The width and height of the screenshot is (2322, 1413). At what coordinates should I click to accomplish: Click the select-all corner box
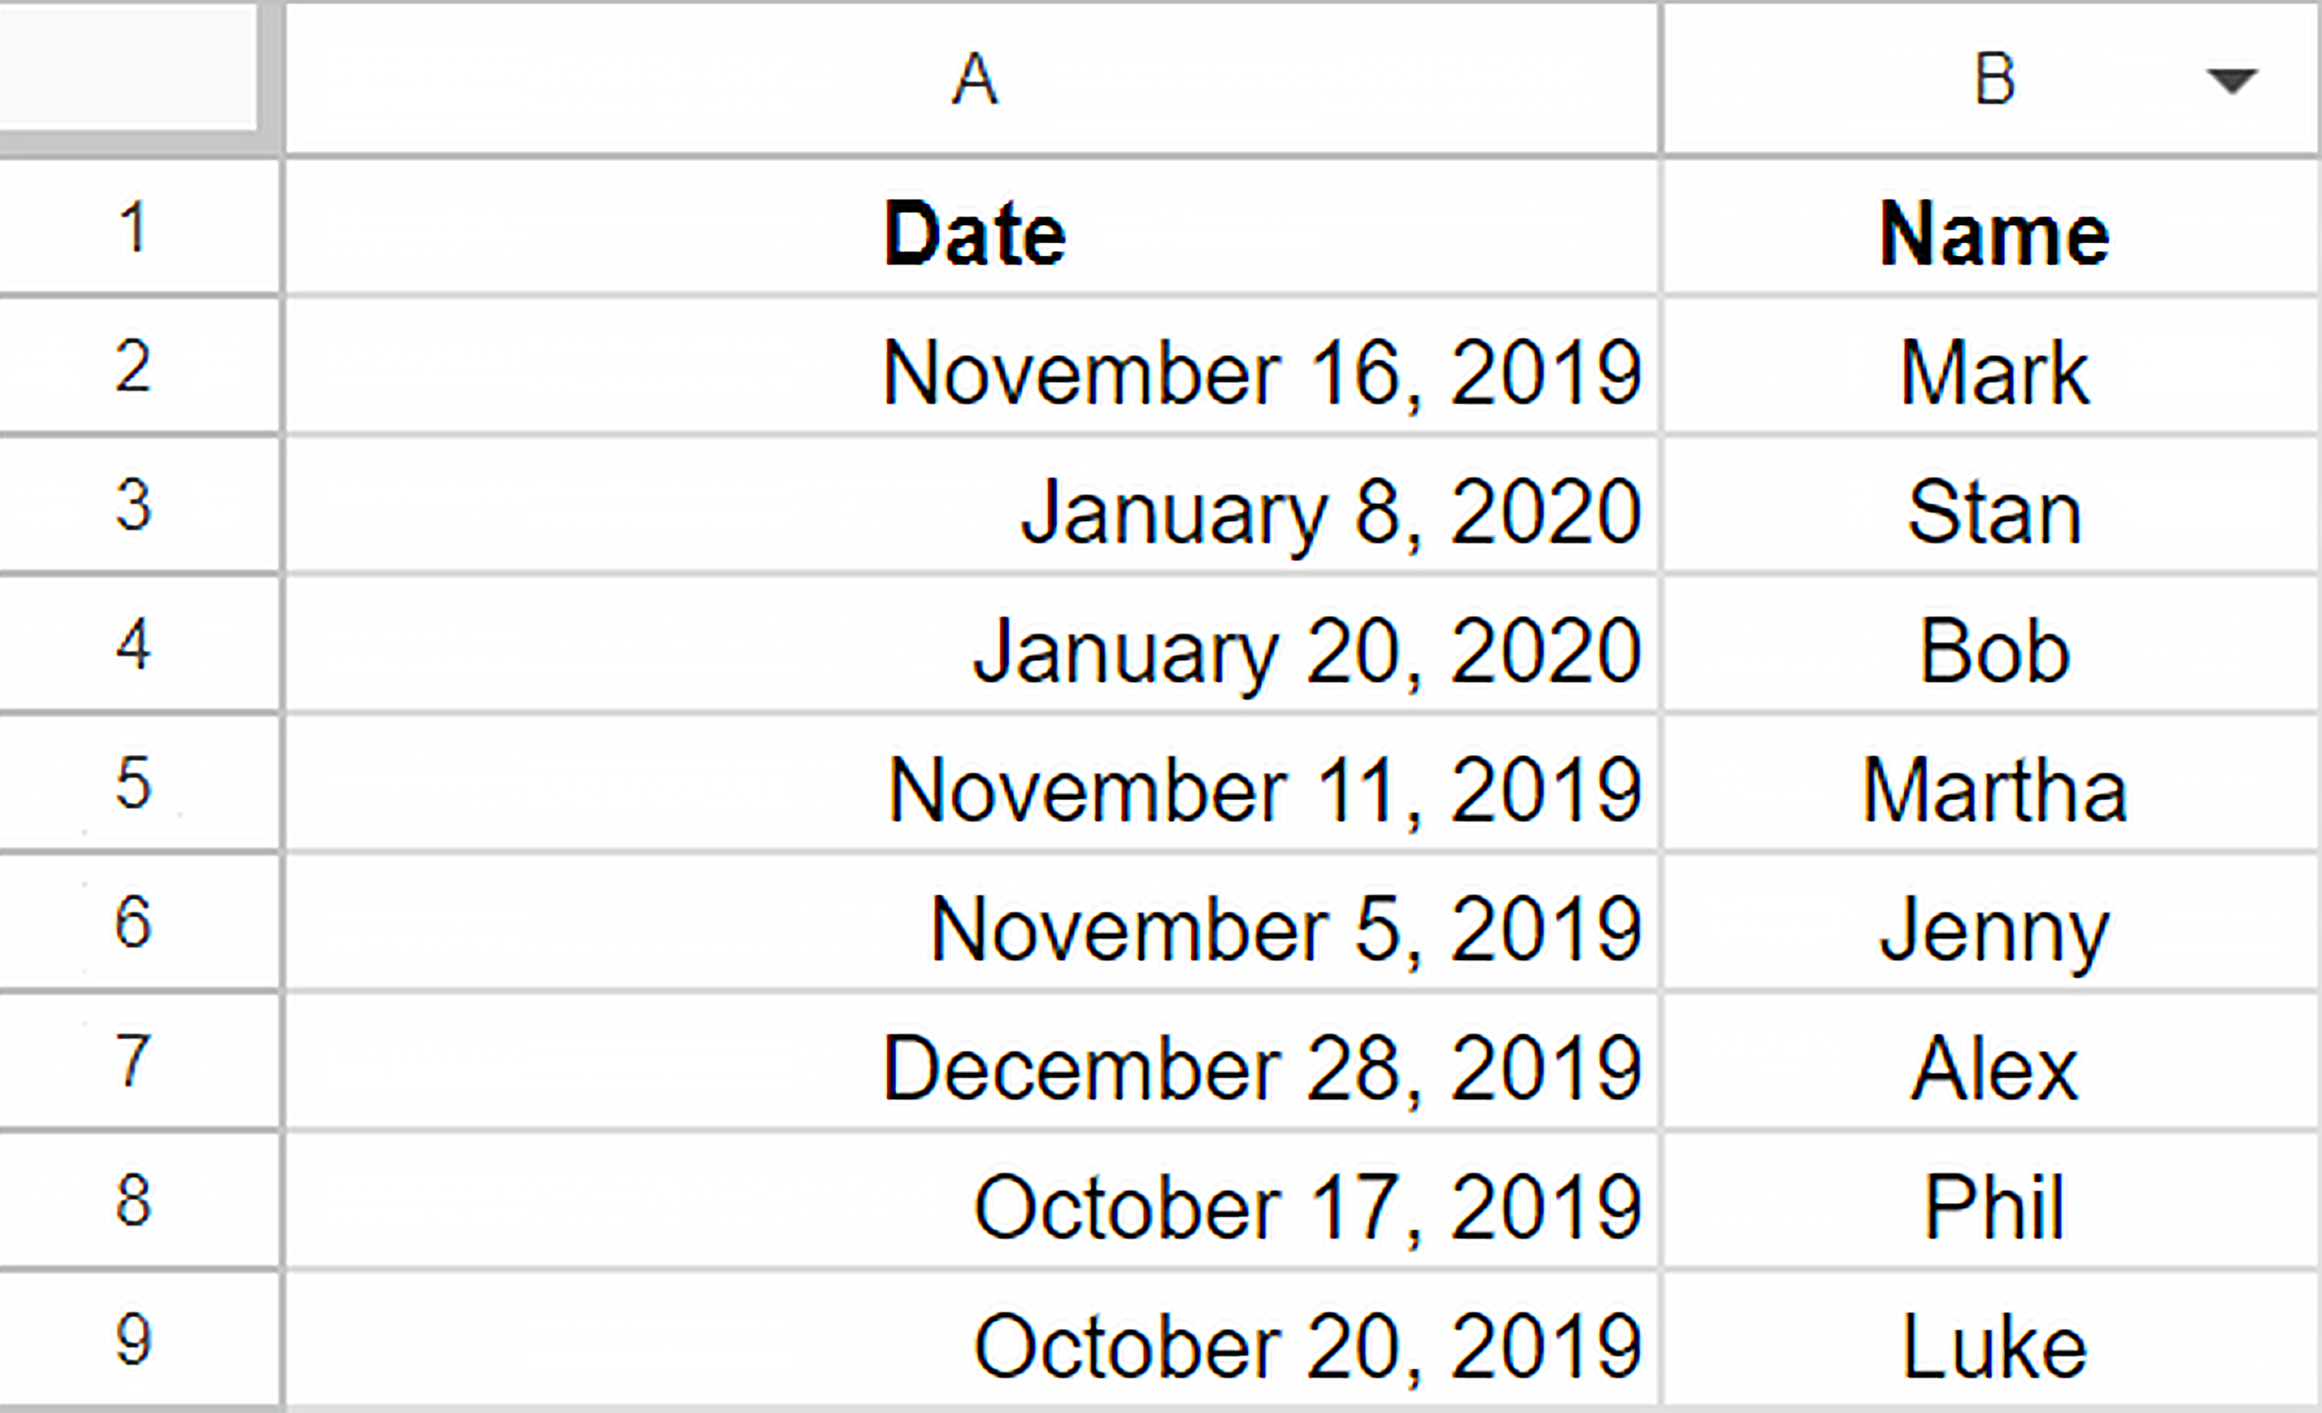pos(128,66)
